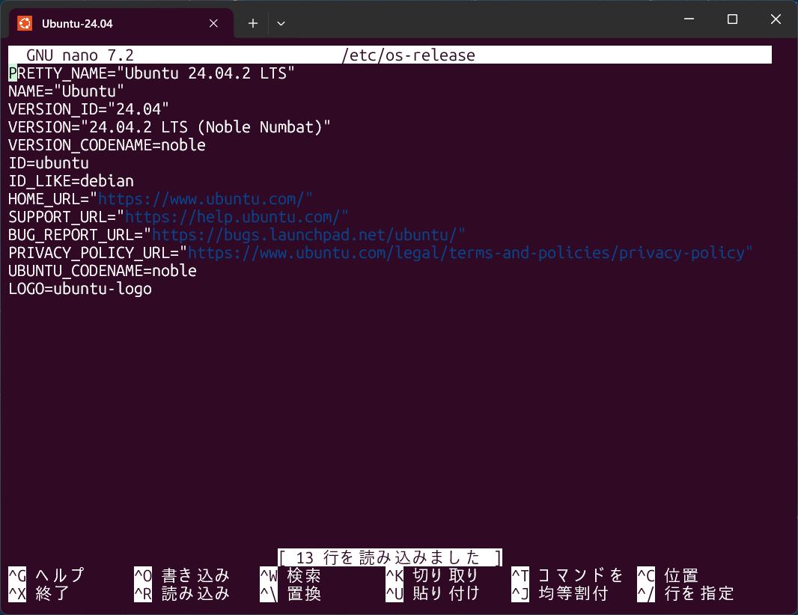
Task: Click the GNU nano 7.2 title text
Action: pos(80,55)
